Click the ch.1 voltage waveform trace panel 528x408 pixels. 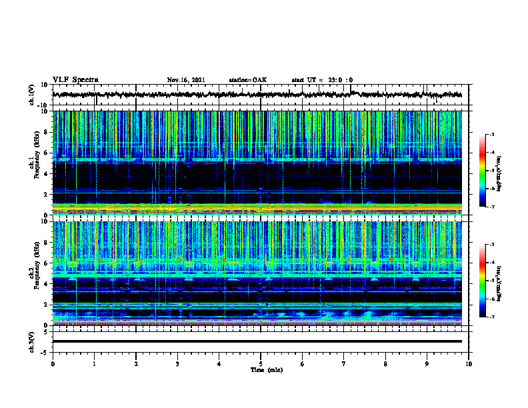click(x=261, y=95)
